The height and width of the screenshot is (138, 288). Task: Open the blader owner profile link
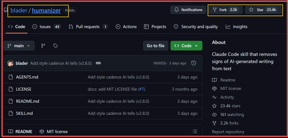[19, 10]
